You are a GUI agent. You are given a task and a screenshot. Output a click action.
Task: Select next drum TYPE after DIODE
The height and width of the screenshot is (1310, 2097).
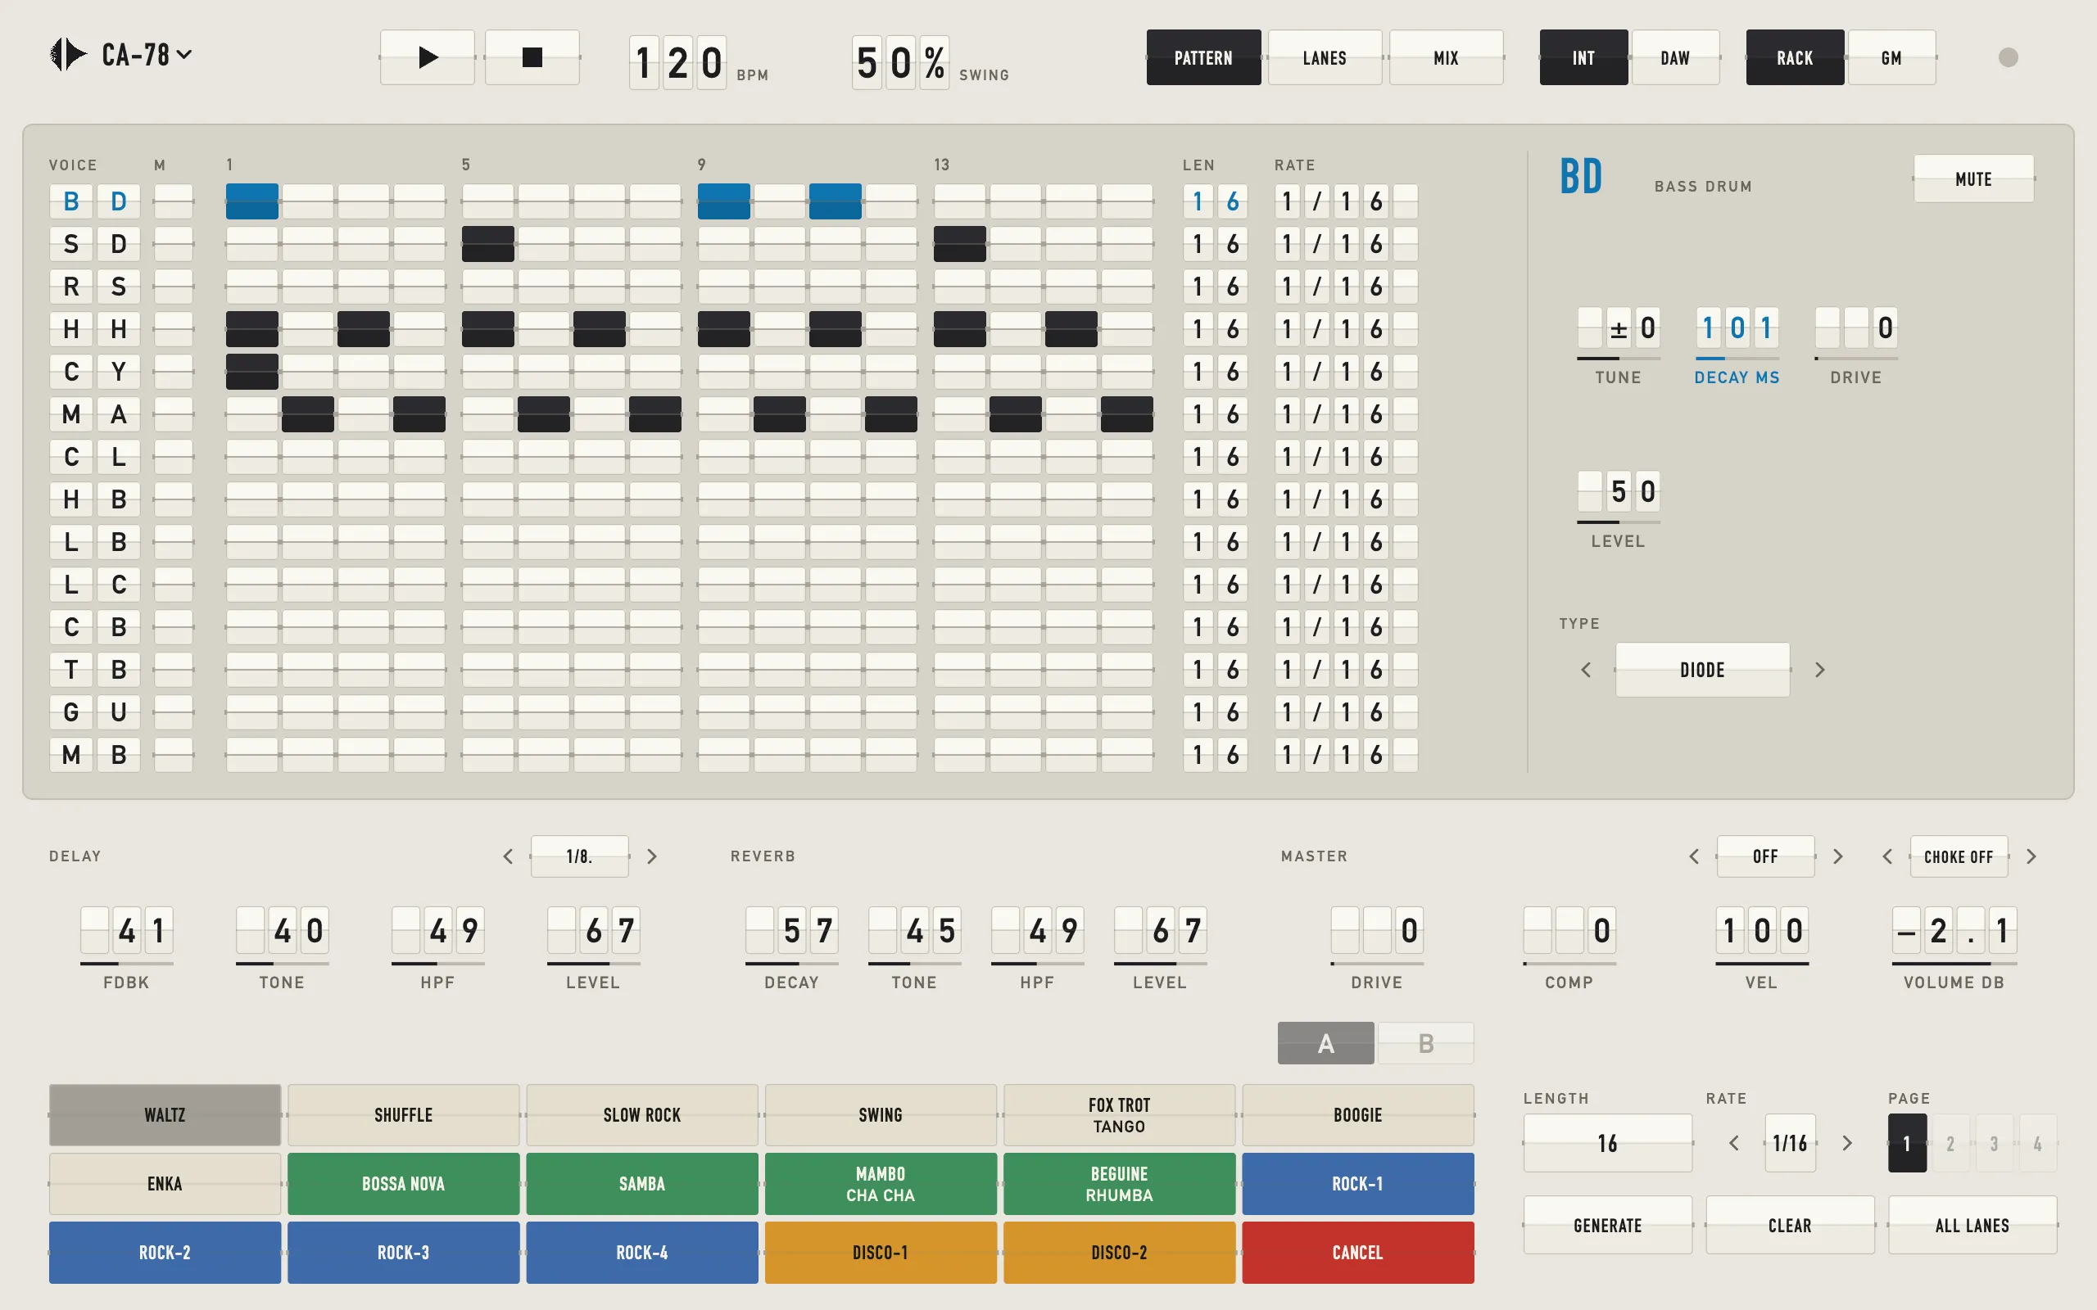1819,670
